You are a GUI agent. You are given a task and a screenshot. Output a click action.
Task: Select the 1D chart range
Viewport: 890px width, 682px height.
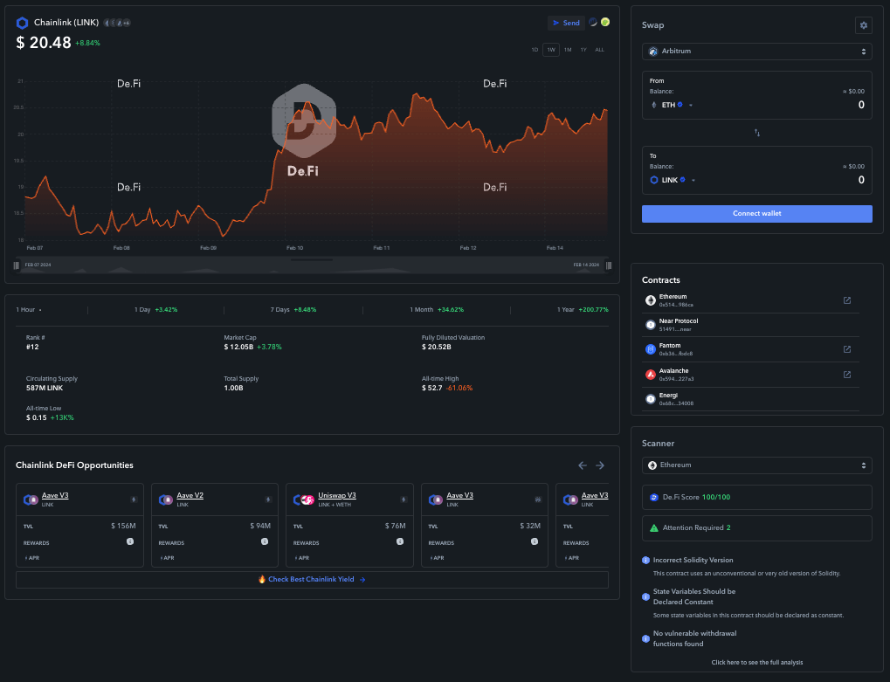[535, 50]
